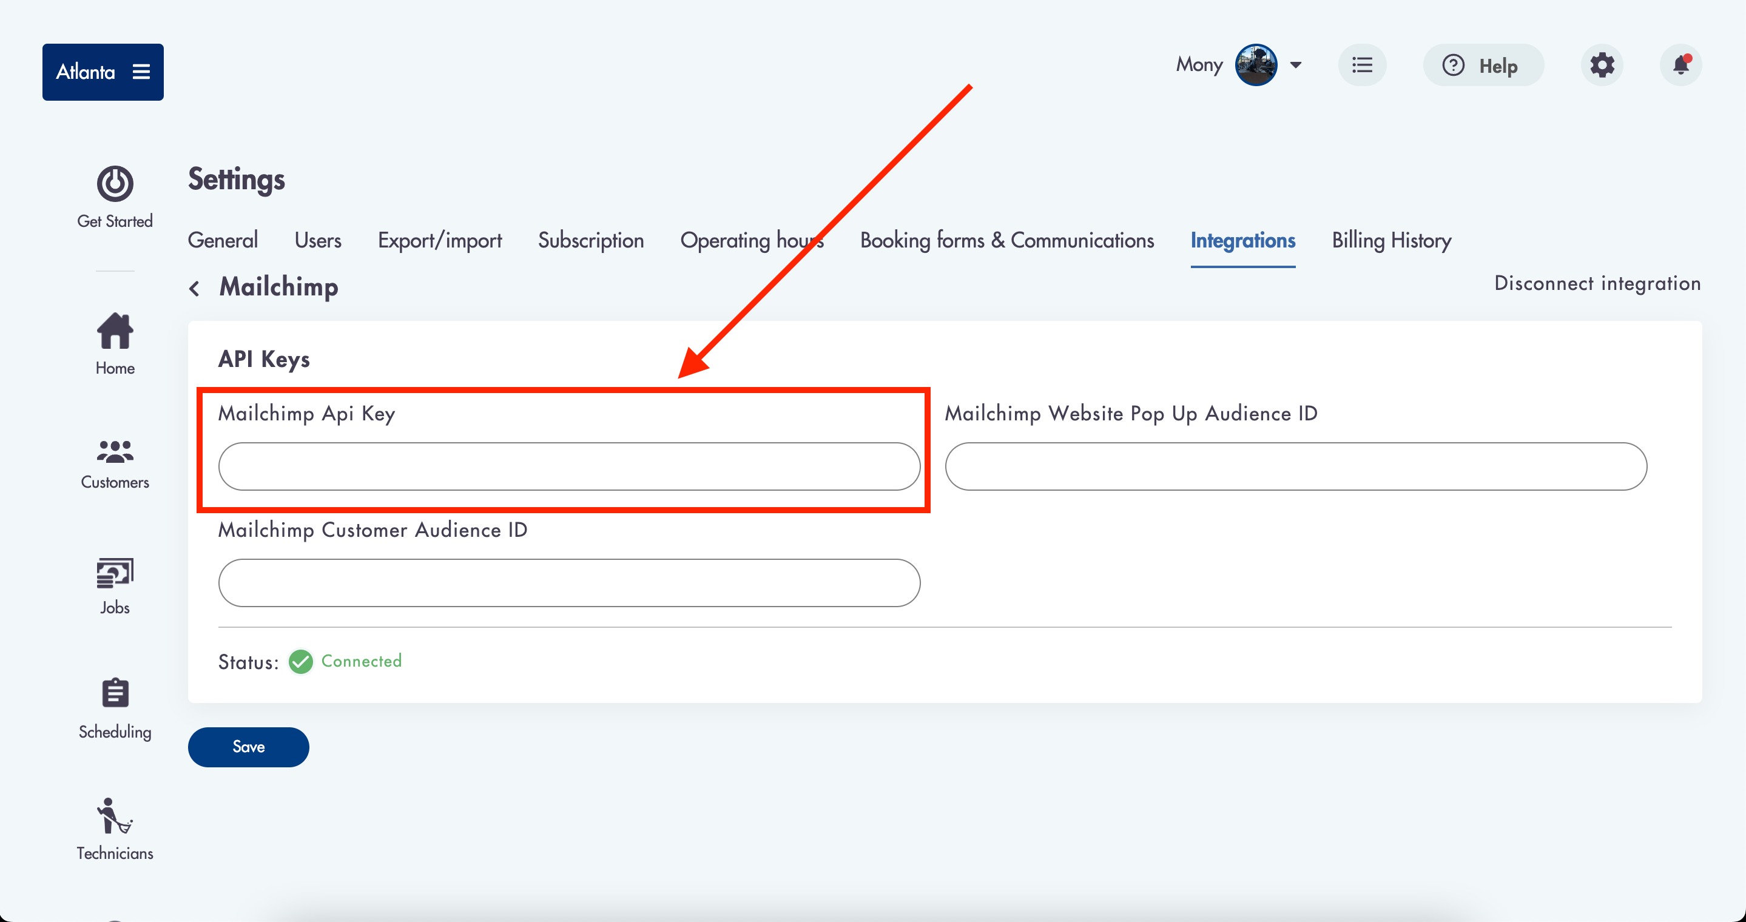Switch to the Users tab
This screenshot has height=922, width=1746.
click(318, 240)
